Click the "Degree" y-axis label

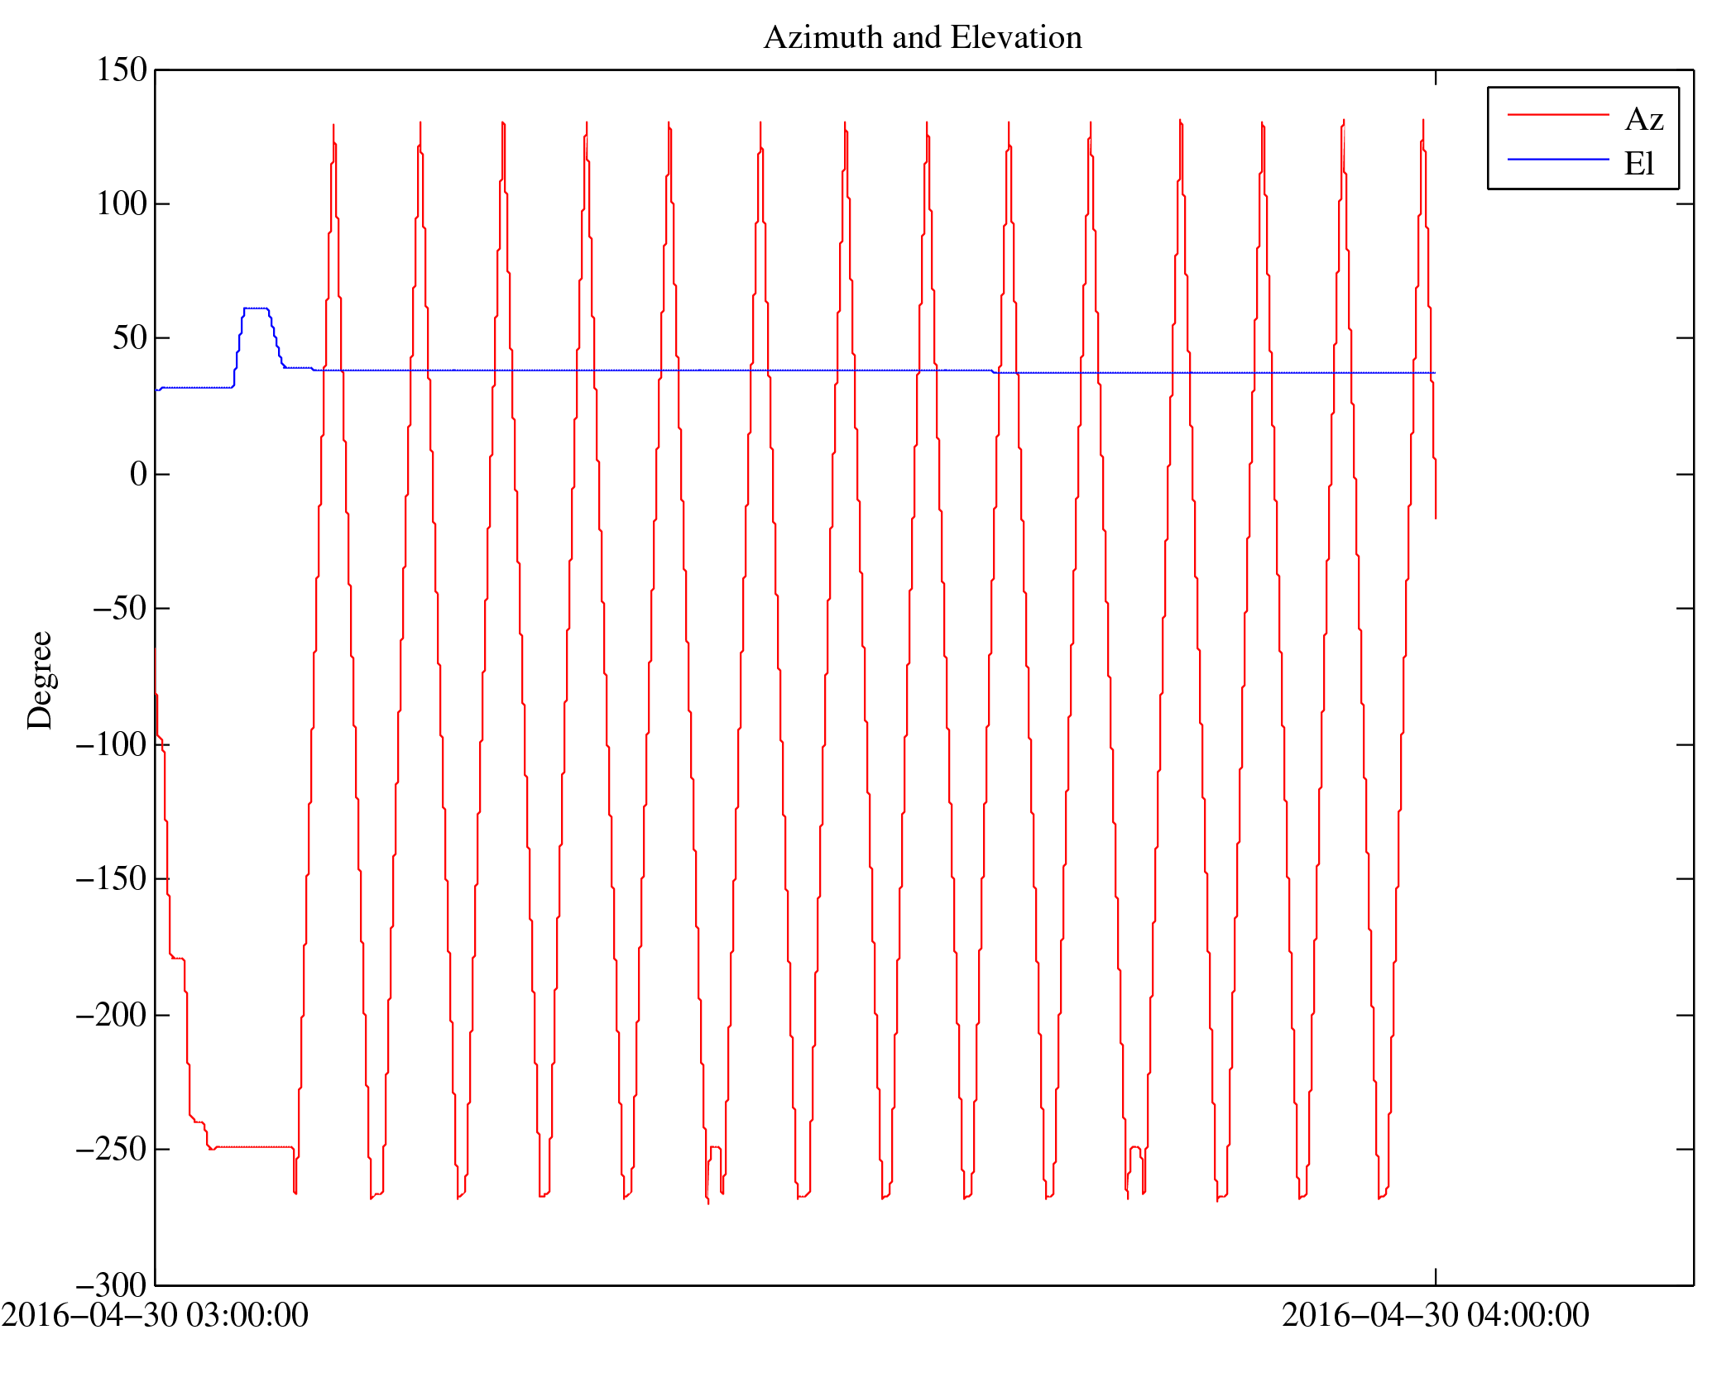pos(40,680)
